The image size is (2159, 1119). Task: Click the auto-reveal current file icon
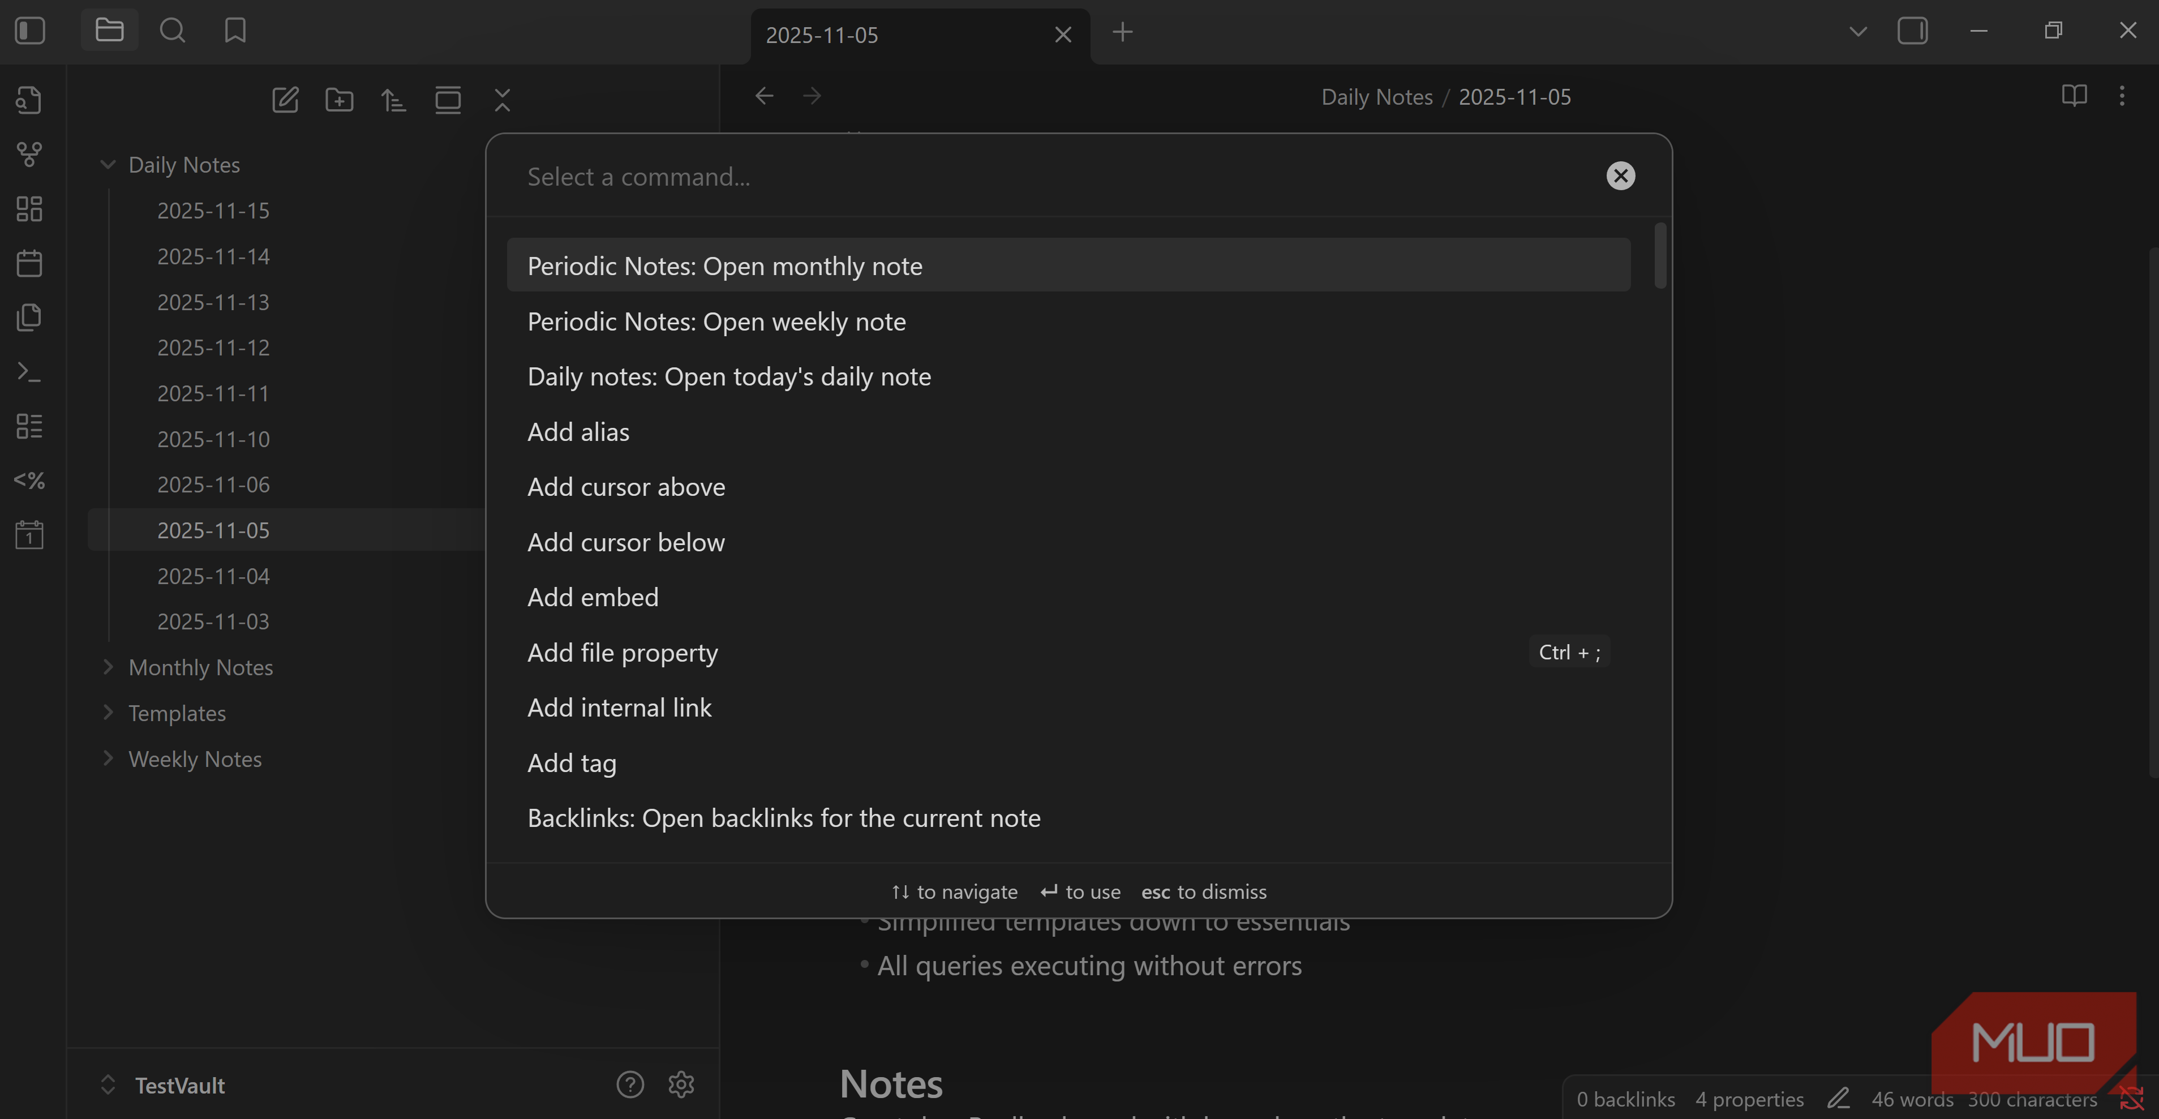tap(448, 100)
